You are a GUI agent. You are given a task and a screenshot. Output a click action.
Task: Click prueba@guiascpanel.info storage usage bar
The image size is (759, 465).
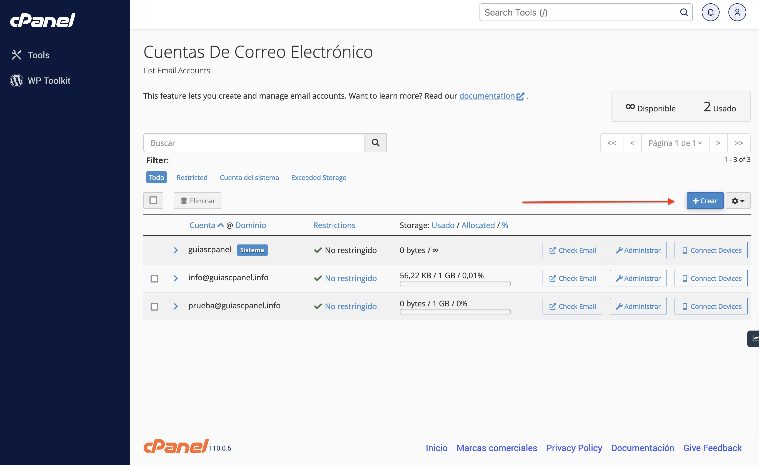tap(455, 312)
